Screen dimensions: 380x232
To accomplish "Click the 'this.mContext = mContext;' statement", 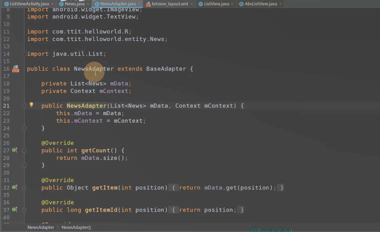I will 101,121.
